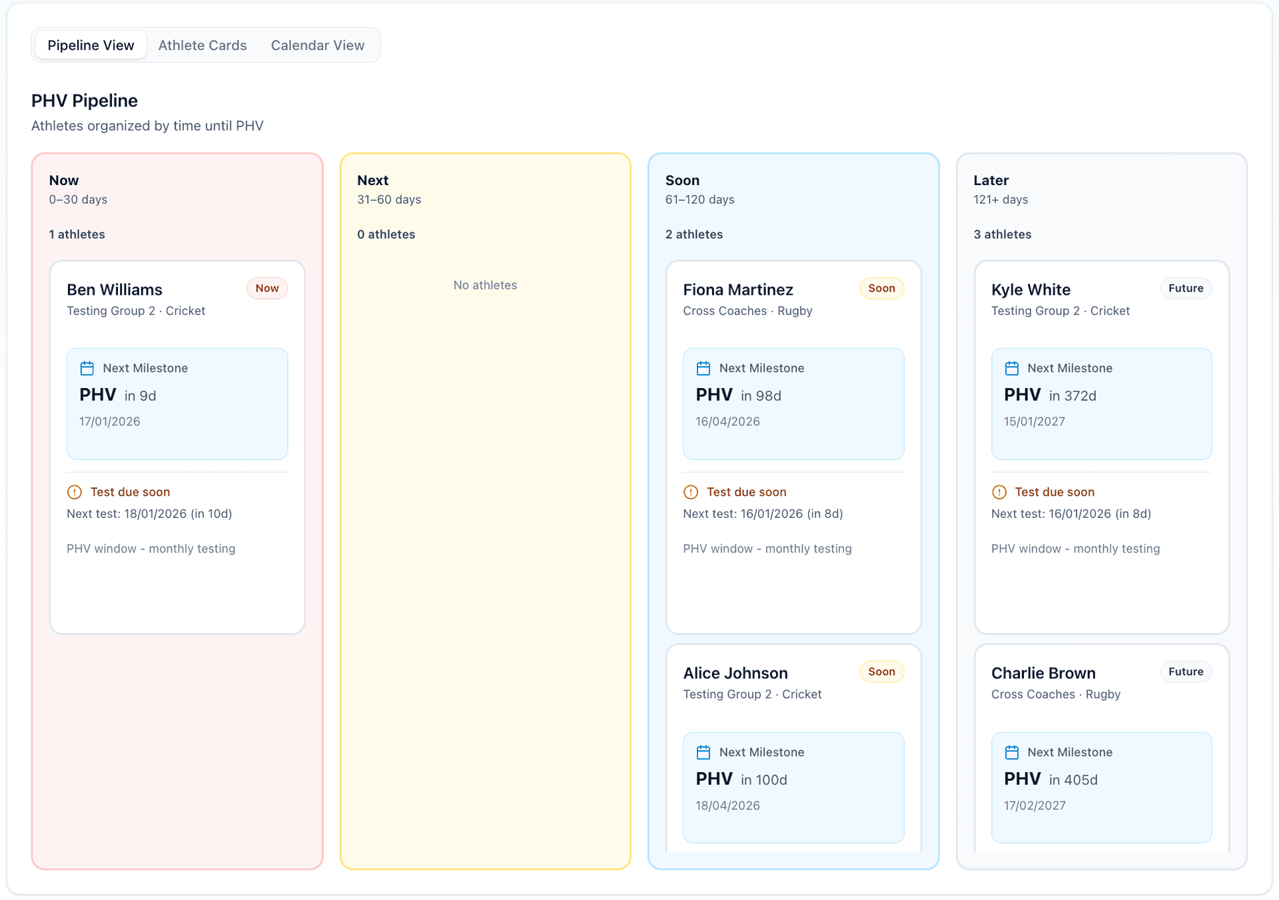
Task: Click Fiona Martinez's test due warning icon
Action: tap(691, 492)
